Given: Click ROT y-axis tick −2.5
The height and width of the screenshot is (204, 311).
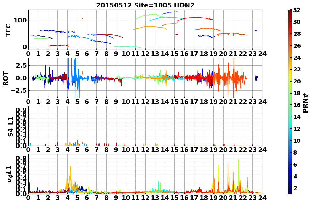Looking at the screenshot, I should coord(19,91).
